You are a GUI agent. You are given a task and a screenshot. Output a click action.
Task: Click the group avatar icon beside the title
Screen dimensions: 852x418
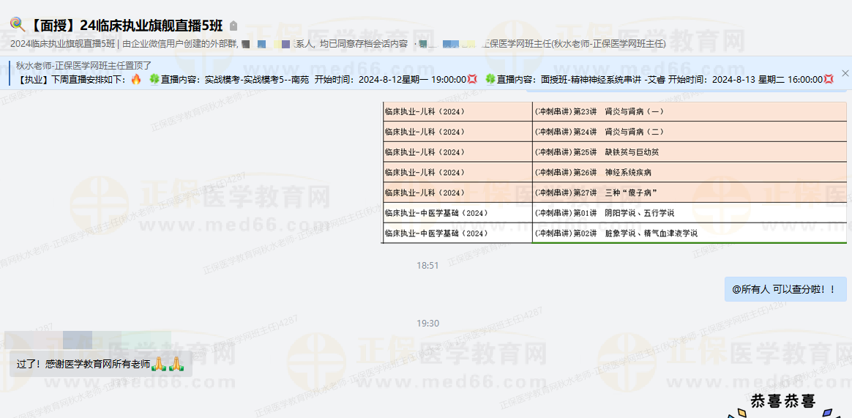click(17, 24)
